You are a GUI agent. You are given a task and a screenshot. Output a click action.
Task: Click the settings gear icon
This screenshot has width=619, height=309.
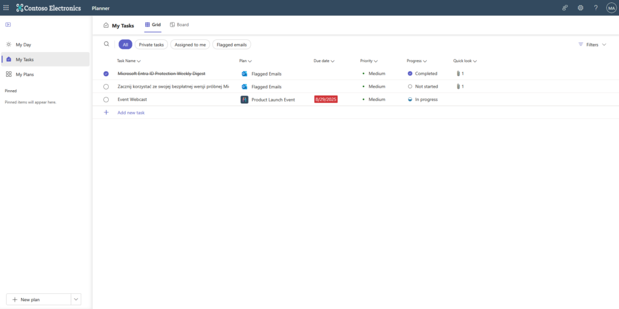580,8
